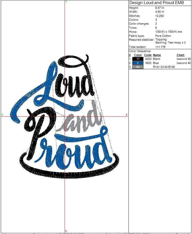
Task: Click the Code column header
Action: pyautogui.click(x=148, y=55)
